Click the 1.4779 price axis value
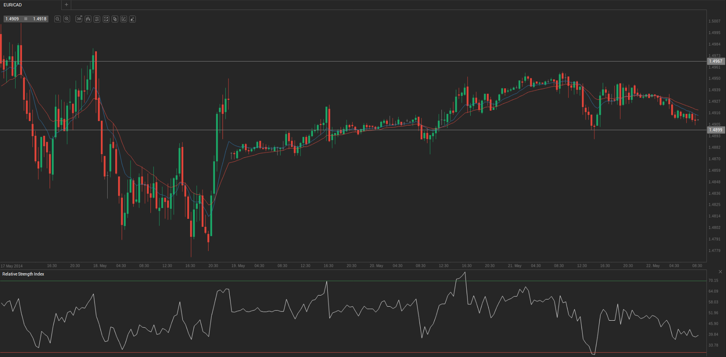Viewport: 726px width, 357px height. point(714,251)
